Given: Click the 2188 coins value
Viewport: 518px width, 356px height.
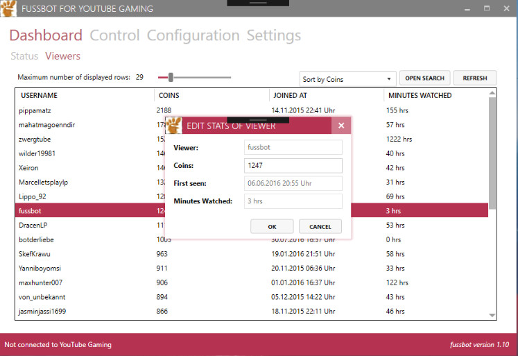Looking at the screenshot, I should pyautogui.click(x=164, y=110).
